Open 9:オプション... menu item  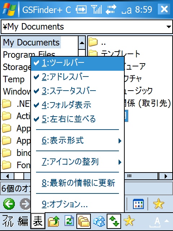point(77,204)
